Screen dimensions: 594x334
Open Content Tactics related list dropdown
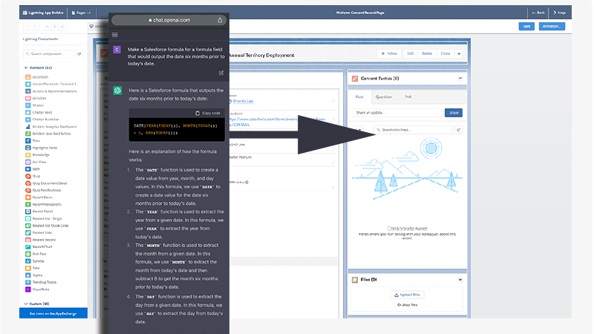460,79
